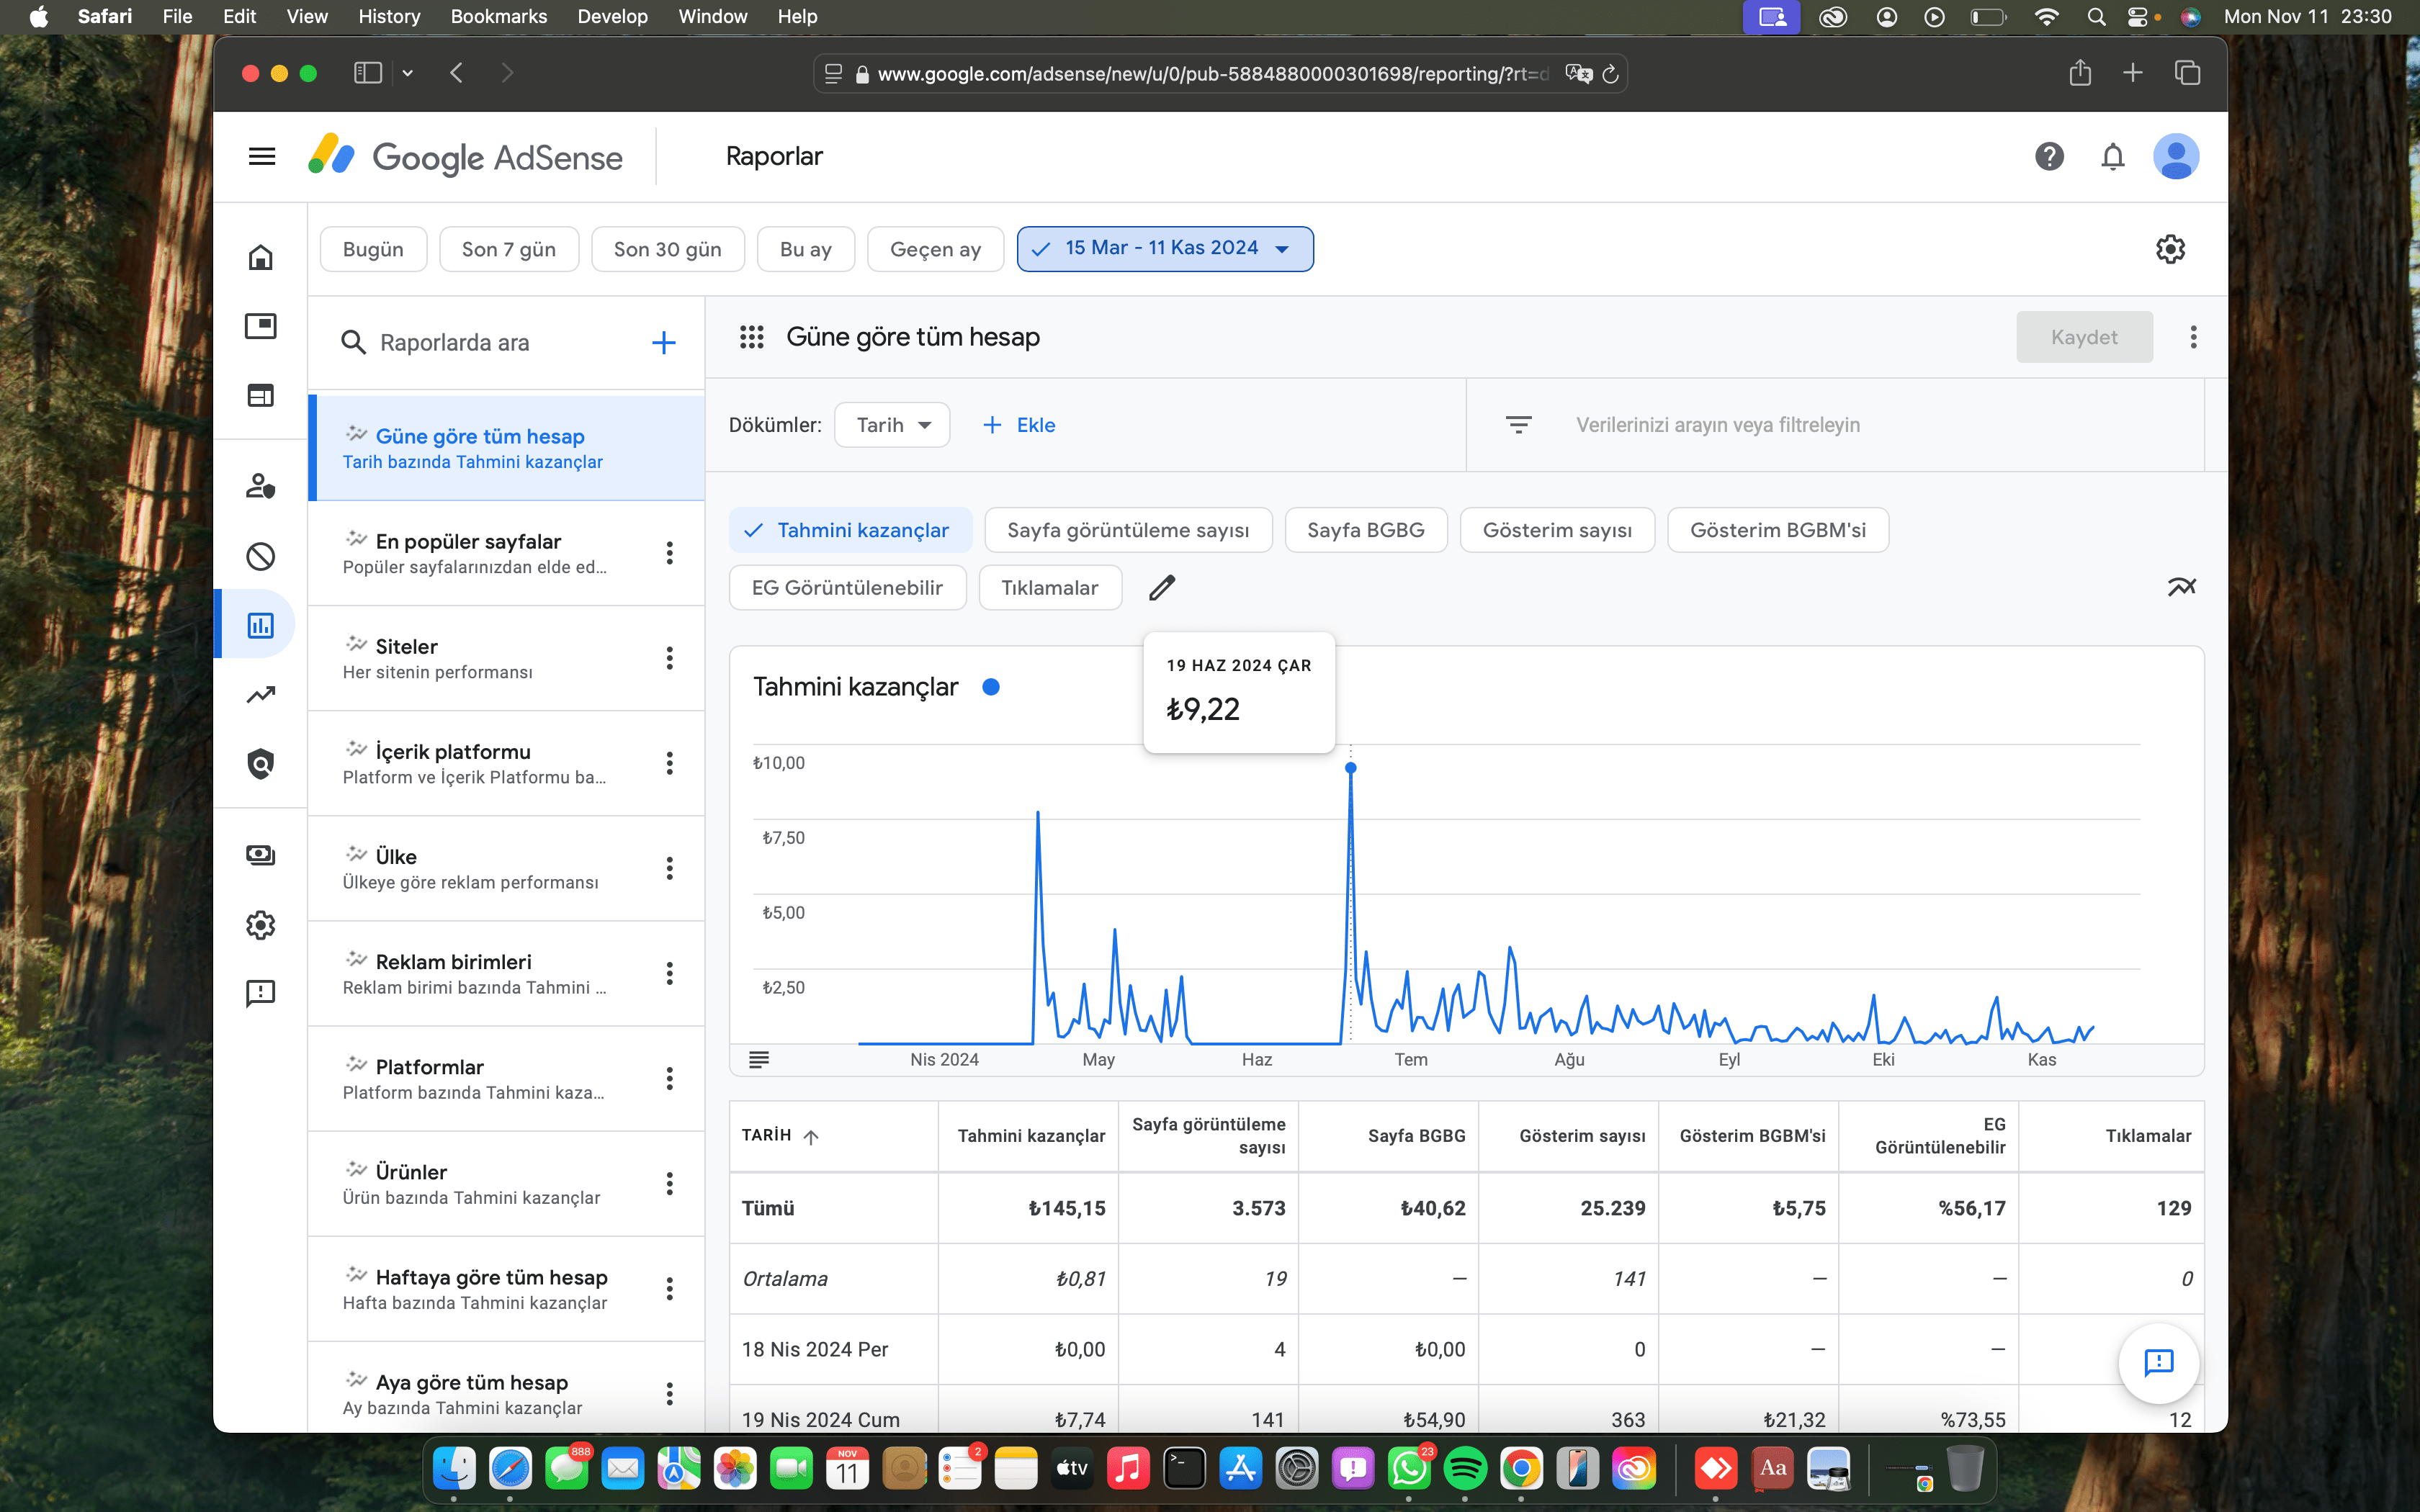This screenshot has width=2420, height=1512.
Task: Select Geçen ay date range
Action: pyautogui.click(x=935, y=249)
